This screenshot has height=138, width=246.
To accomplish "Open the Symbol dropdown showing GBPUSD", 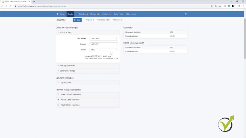I will [x=104, y=44].
